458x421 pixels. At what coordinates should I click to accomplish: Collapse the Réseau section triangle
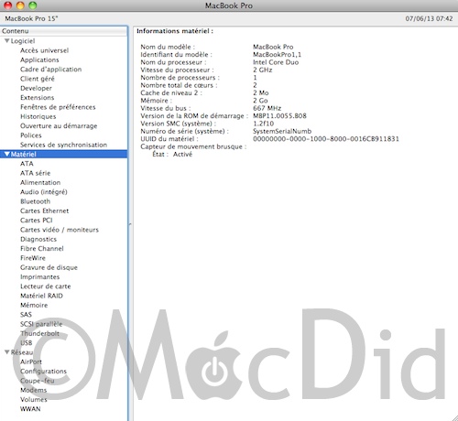[7, 352]
